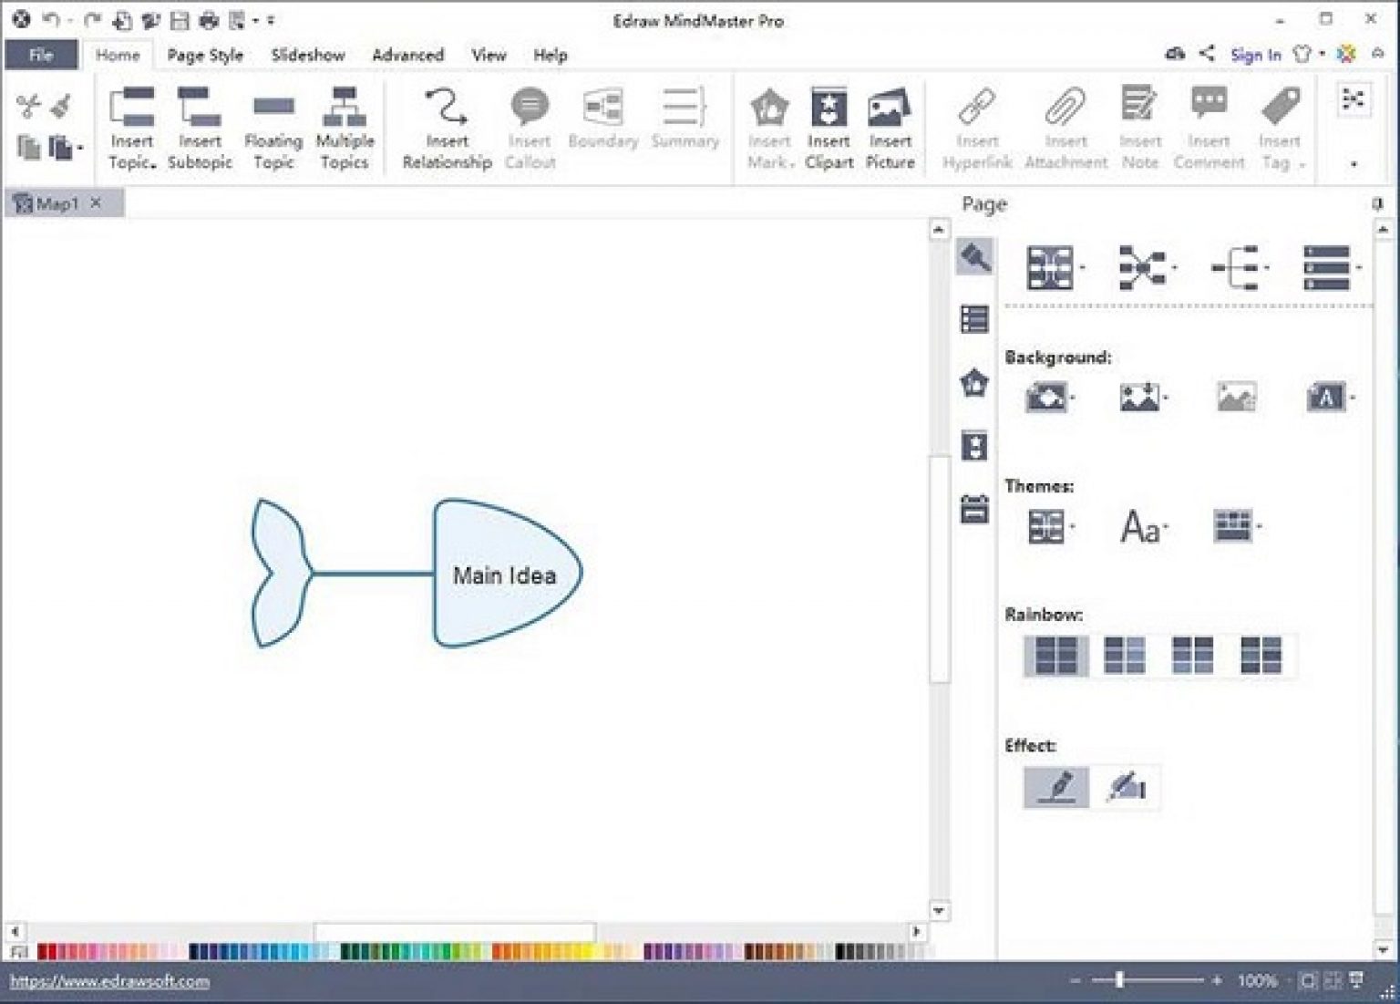Open the edrawsoft.com link in status bar
The image size is (1400, 1004).
(109, 981)
